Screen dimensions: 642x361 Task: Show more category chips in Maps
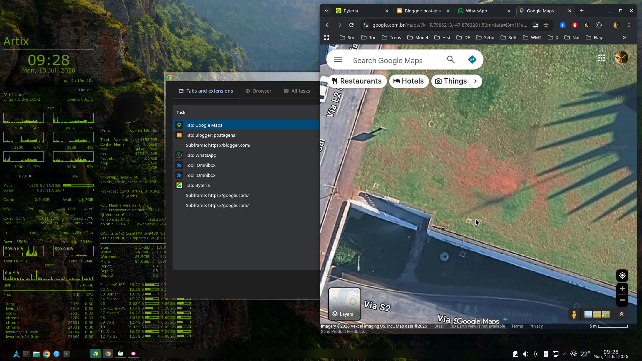click(x=475, y=81)
